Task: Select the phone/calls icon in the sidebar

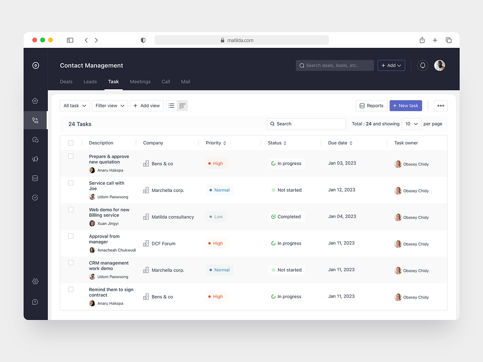Action: click(x=35, y=120)
